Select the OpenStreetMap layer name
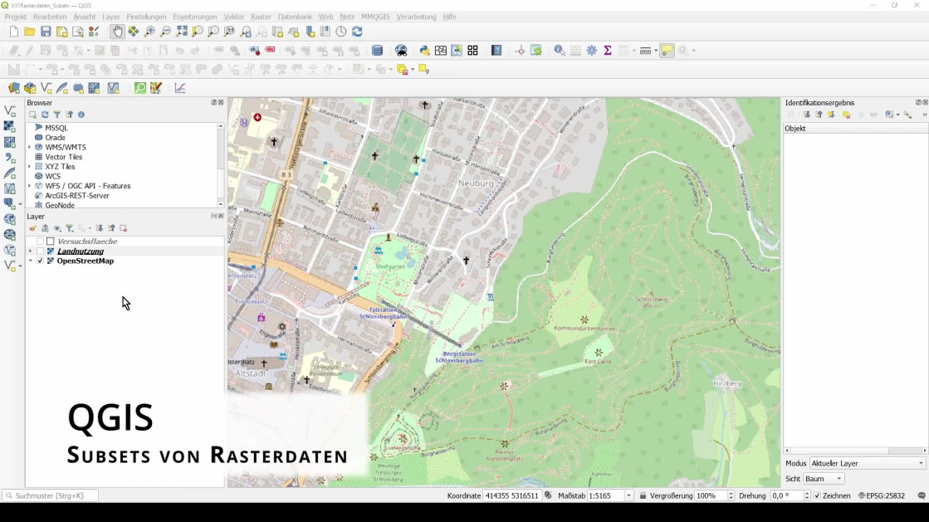 pyautogui.click(x=86, y=261)
